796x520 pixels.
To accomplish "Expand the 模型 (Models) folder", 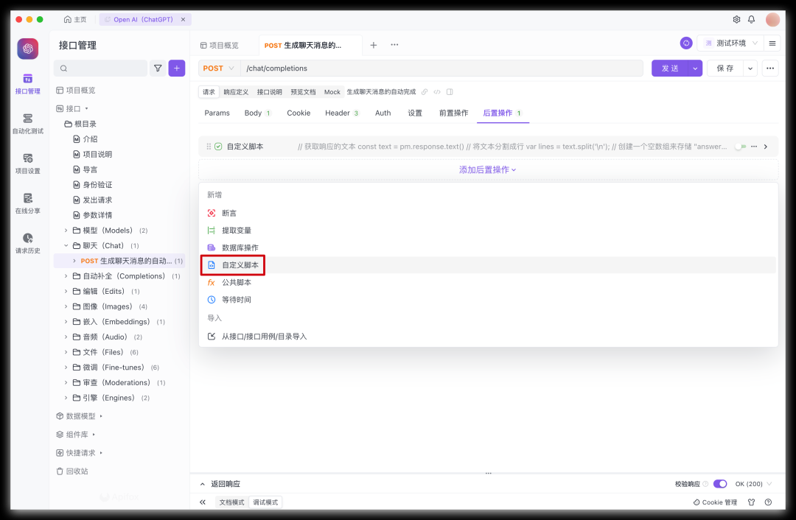I will pyautogui.click(x=66, y=231).
